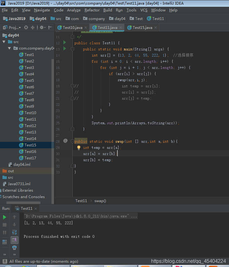Toggle fold marker at line 19 comment
Screen dimensions: 229x267
click(72, 86)
